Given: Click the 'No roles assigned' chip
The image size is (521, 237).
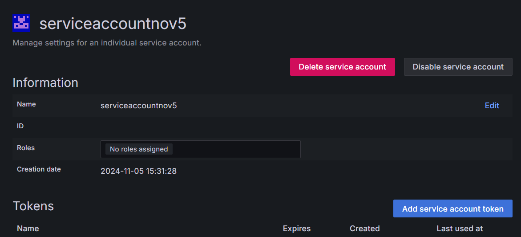Looking at the screenshot, I should pos(139,149).
